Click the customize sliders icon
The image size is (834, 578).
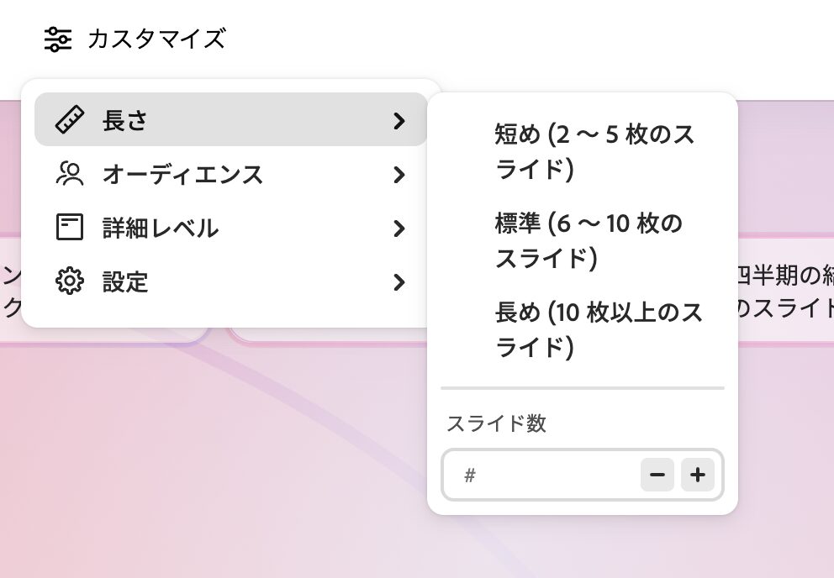[57, 39]
